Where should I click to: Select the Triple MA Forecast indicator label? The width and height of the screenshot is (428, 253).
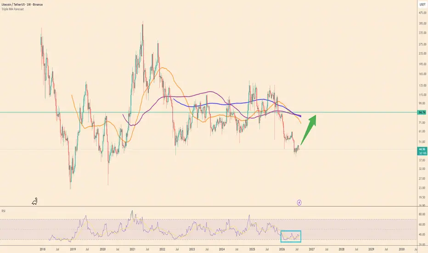pyautogui.click(x=12, y=9)
